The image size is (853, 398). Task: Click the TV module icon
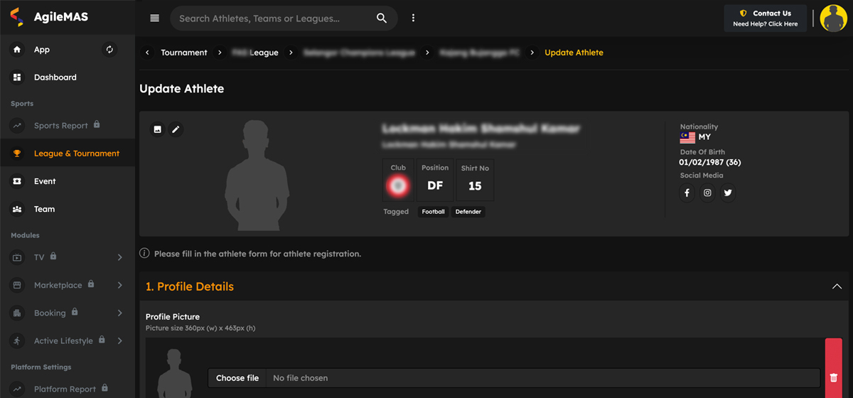coord(17,257)
